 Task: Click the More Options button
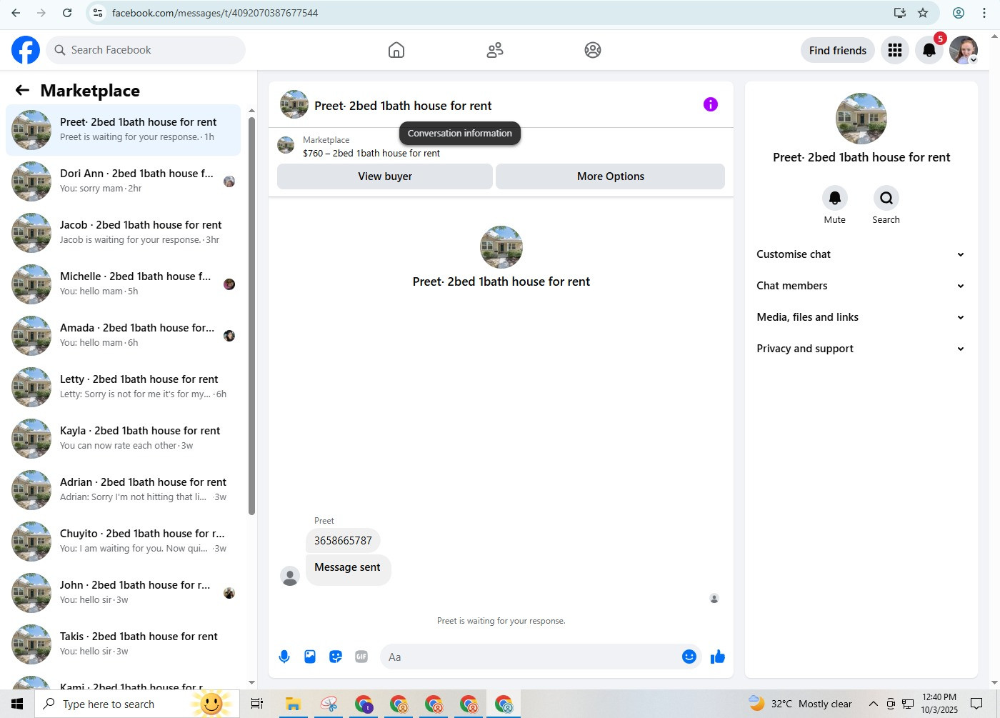click(611, 176)
